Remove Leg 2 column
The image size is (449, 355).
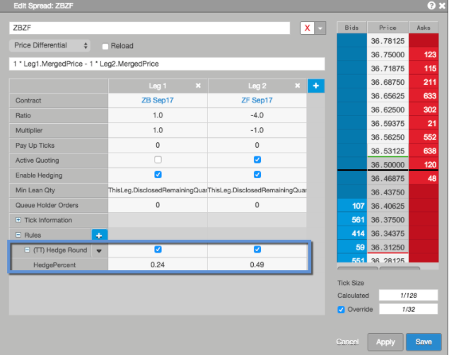pos(298,86)
